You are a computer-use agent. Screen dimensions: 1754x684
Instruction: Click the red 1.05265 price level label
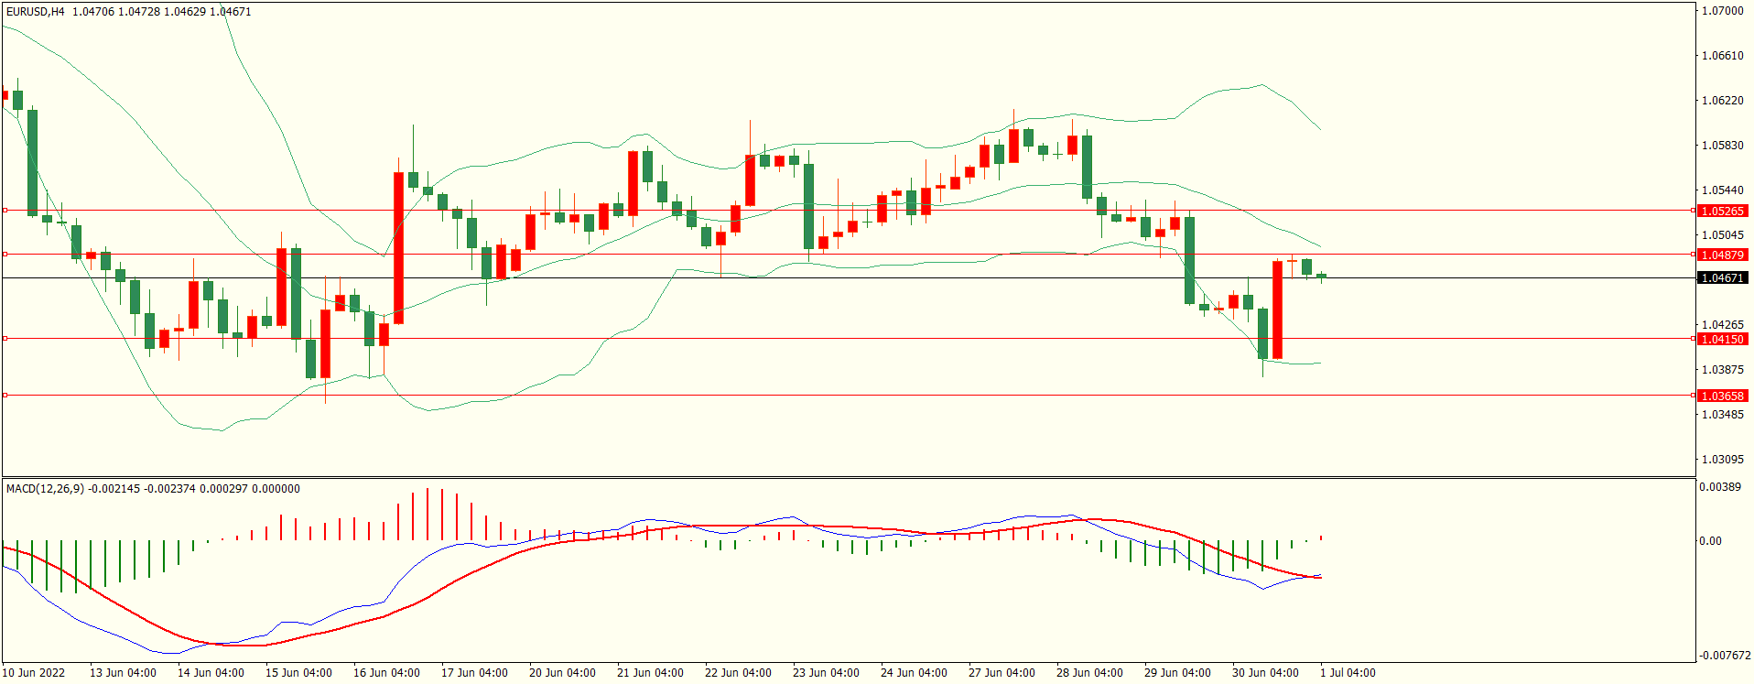1722,211
